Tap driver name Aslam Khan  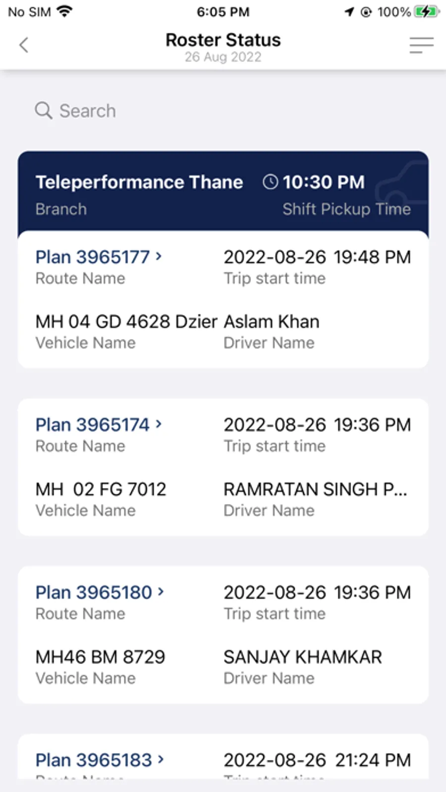pyautogui.click(x=272, y=321)
